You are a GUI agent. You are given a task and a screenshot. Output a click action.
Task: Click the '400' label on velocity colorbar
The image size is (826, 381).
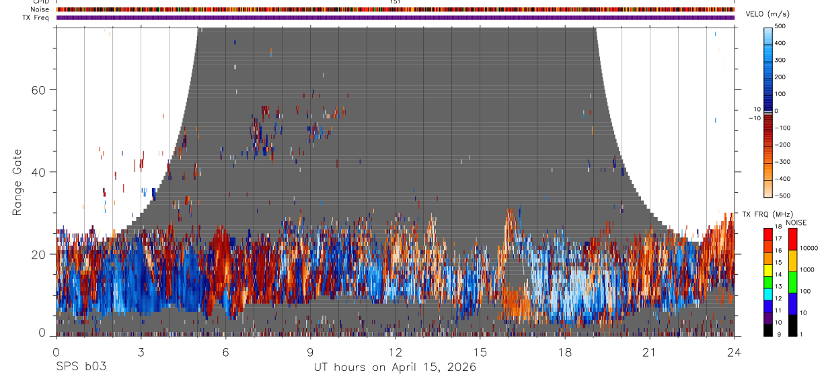click(x=781, y=43)
